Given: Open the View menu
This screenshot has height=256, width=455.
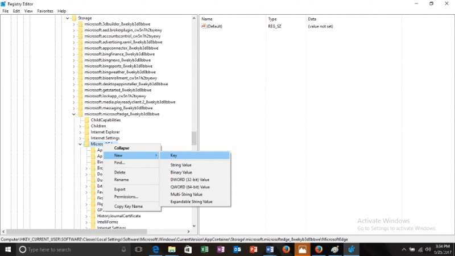Looking at the screenshot, I should click(28, 11).
